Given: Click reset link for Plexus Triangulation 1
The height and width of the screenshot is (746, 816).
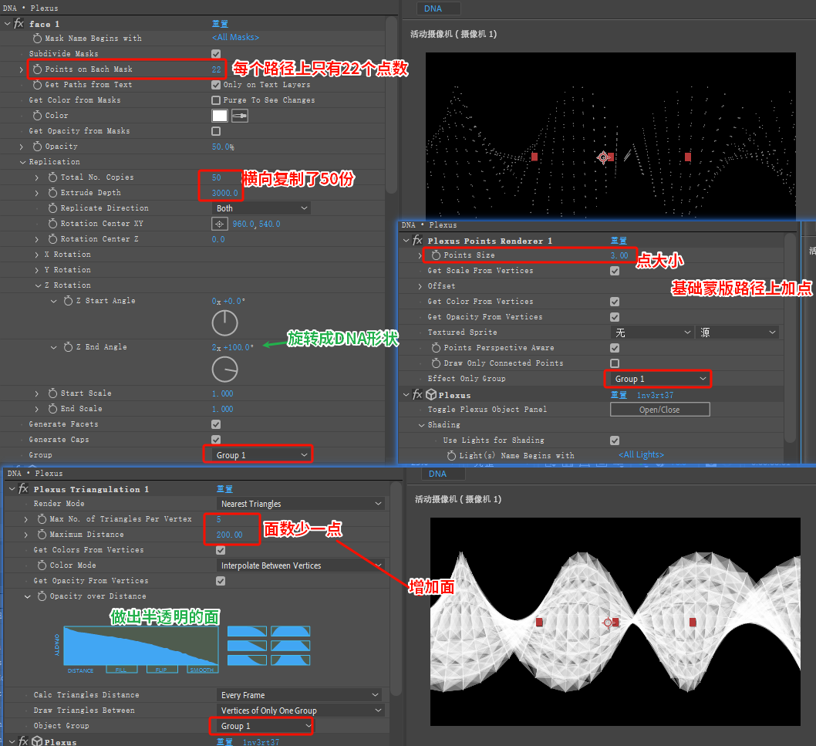Looking at the screenshot, I should pyautogui.click(x=224, y=489).
